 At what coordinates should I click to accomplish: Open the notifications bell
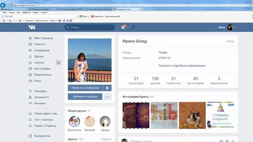tap(123, 27)
